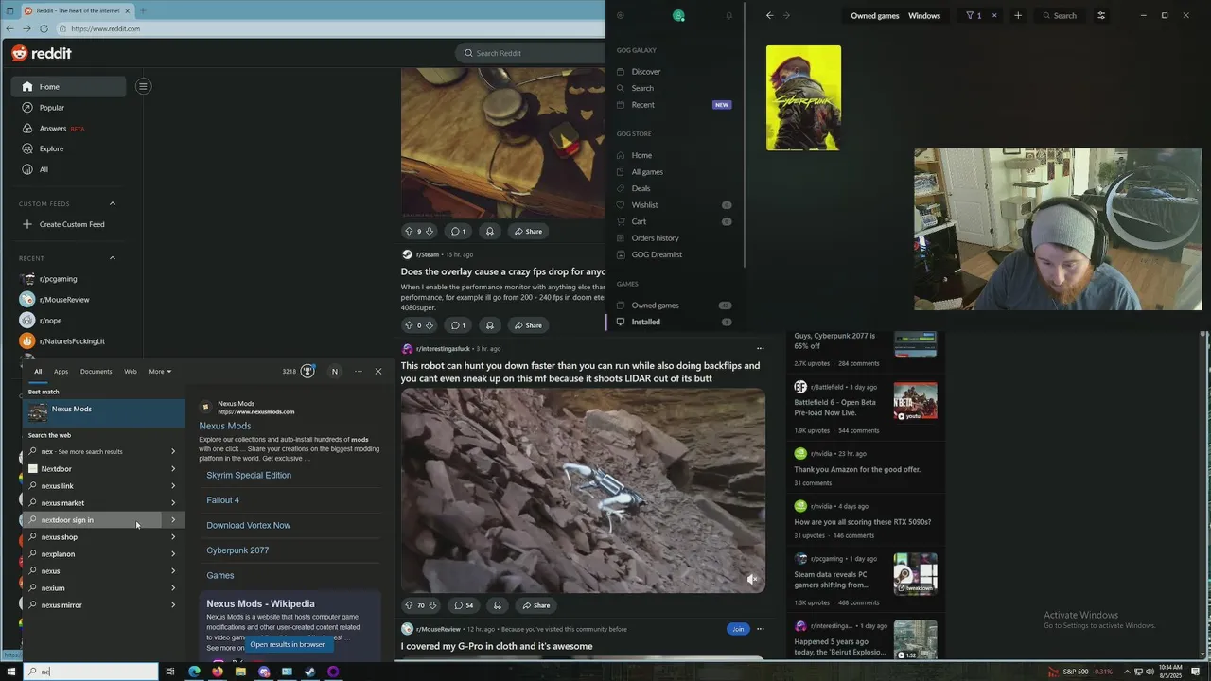Open options menu on interestingasfuck post
This screenshot has height=681, width=1211.
coord(760,348)
